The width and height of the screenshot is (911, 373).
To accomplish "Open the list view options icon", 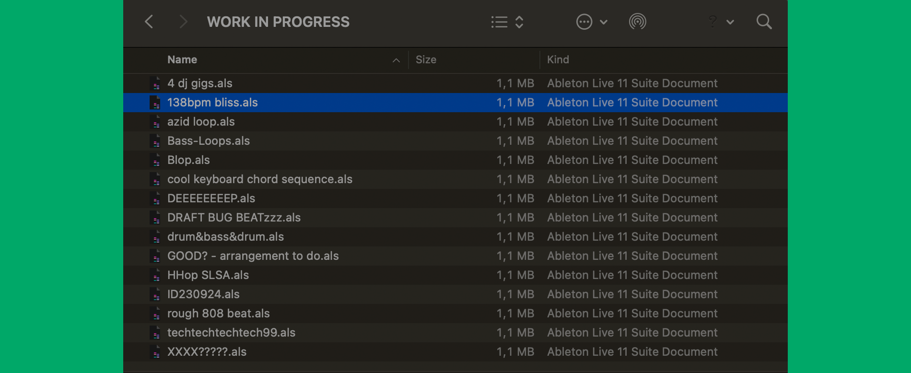I will [x=499, y=22].
